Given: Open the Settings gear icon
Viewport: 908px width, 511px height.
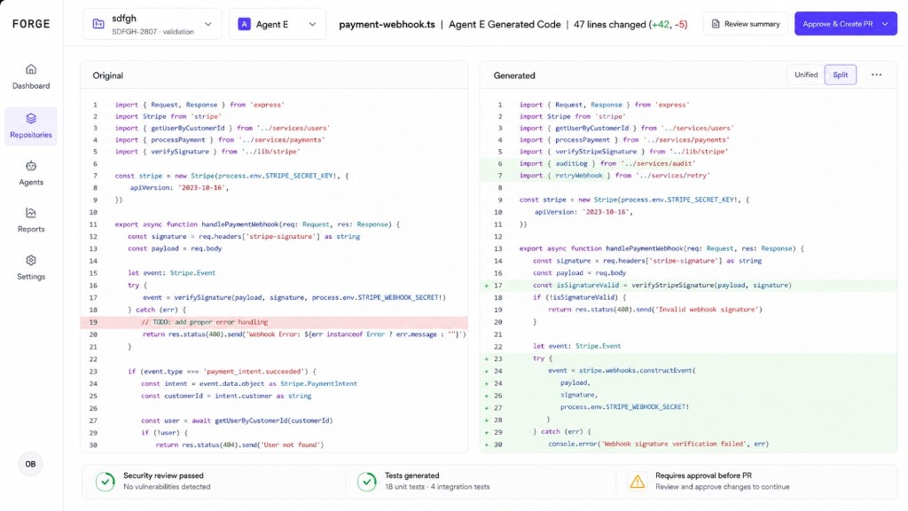Looking at the screenshot, I should point(31,260).
